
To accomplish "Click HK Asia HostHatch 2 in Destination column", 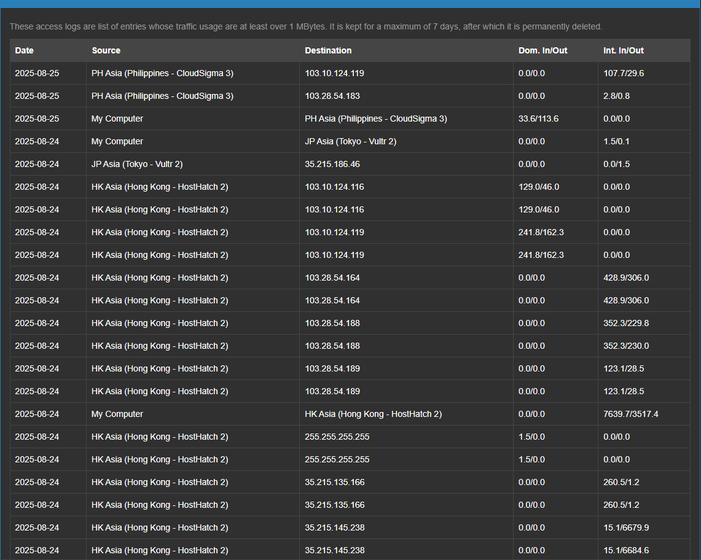I will click(x=373, y=414).
